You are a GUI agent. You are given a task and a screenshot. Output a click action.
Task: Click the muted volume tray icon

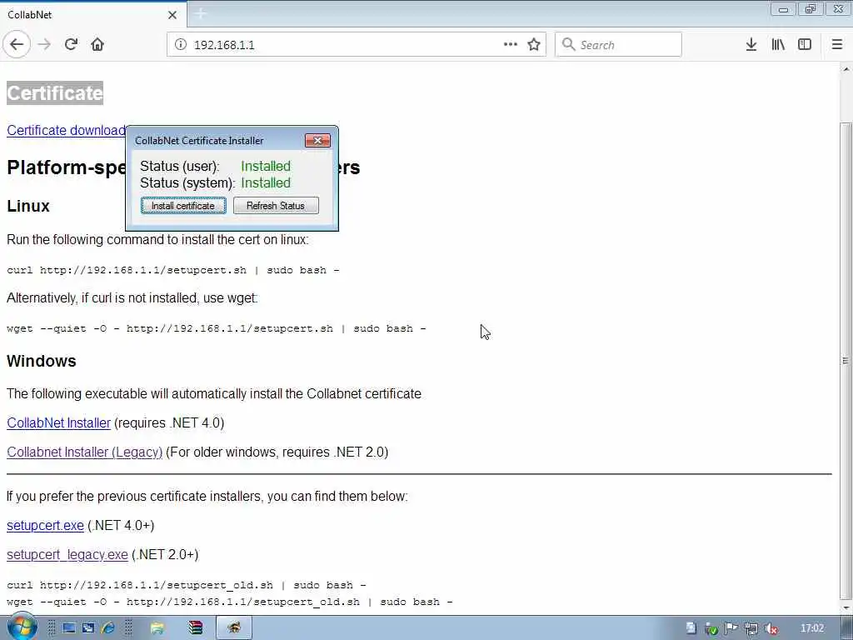771,628
